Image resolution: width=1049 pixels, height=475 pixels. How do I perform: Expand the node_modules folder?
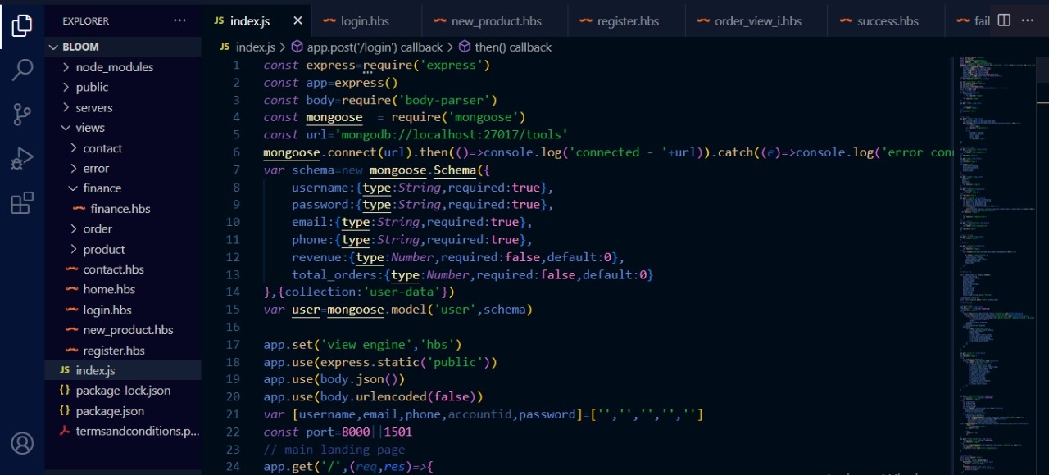pos(114,67)
